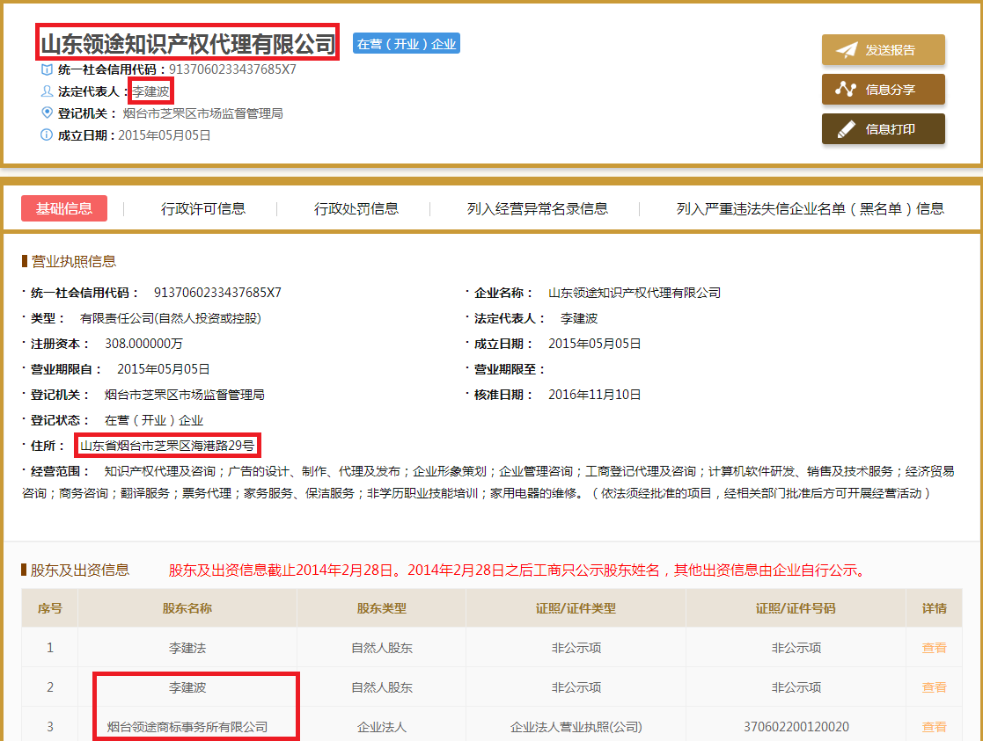The width and height of the screenshot is (983, 741).
Task: Click shareholder name 李建法
Action: (x=187, y=648)
